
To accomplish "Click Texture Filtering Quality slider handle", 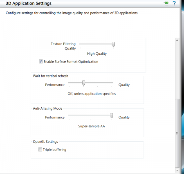I will click(113, 44).
